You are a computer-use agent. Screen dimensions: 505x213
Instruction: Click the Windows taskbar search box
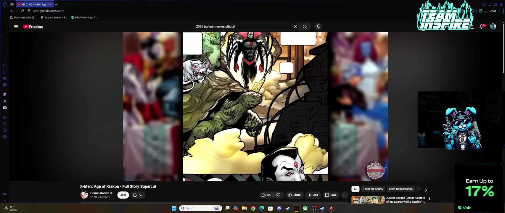pyautogui.click(x=201, y=208)
